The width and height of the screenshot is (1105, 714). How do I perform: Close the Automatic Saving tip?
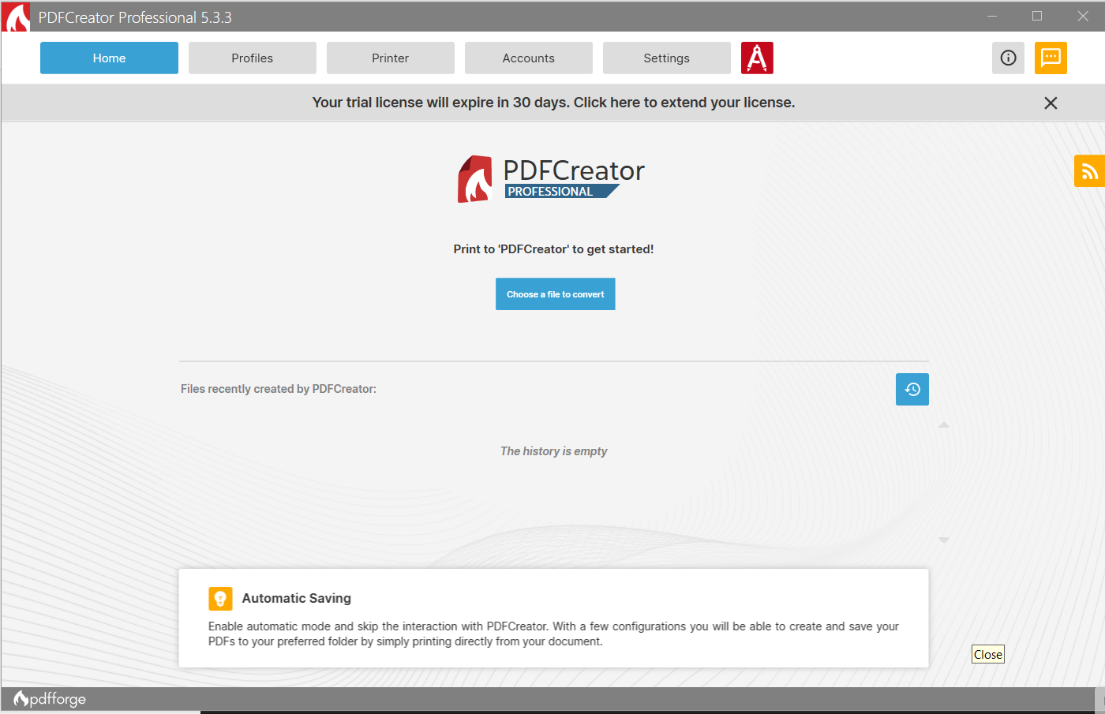coord(987,653)
